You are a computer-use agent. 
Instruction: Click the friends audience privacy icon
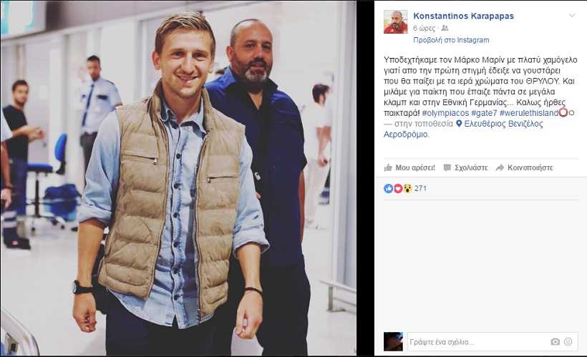coord(445,28)
